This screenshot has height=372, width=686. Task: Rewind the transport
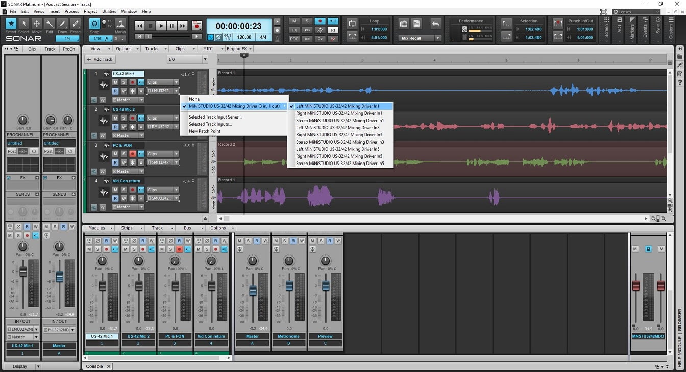(x=139, y=26)
